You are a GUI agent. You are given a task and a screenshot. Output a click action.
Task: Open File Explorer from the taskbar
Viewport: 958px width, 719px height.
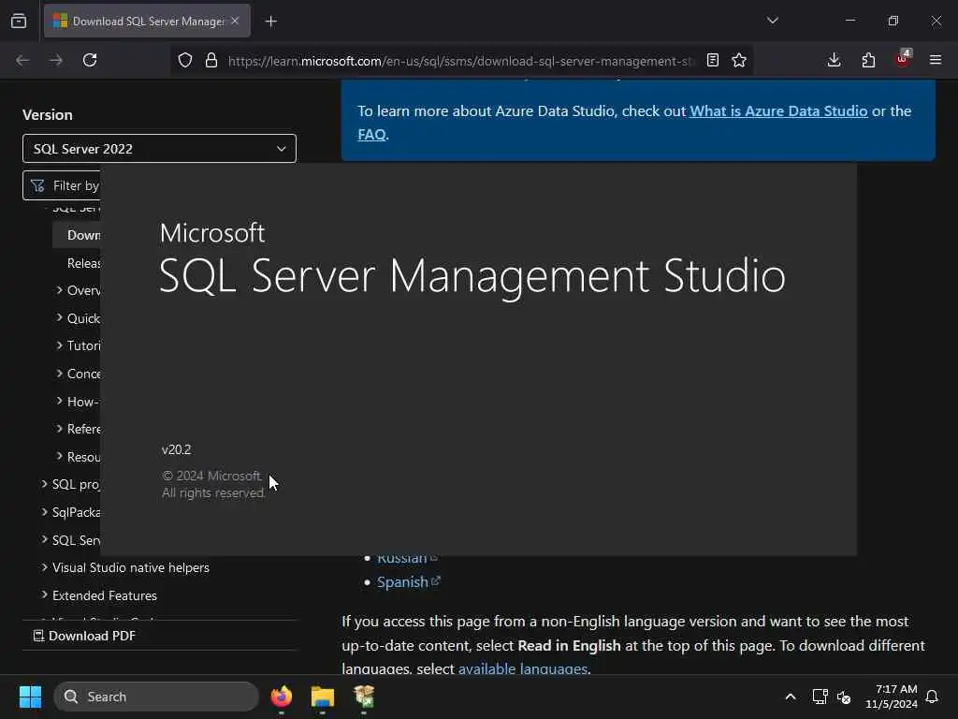323,697
